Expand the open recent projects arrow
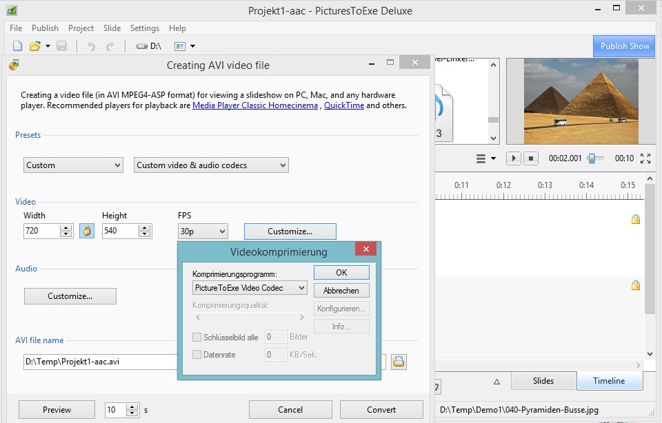 48,46
